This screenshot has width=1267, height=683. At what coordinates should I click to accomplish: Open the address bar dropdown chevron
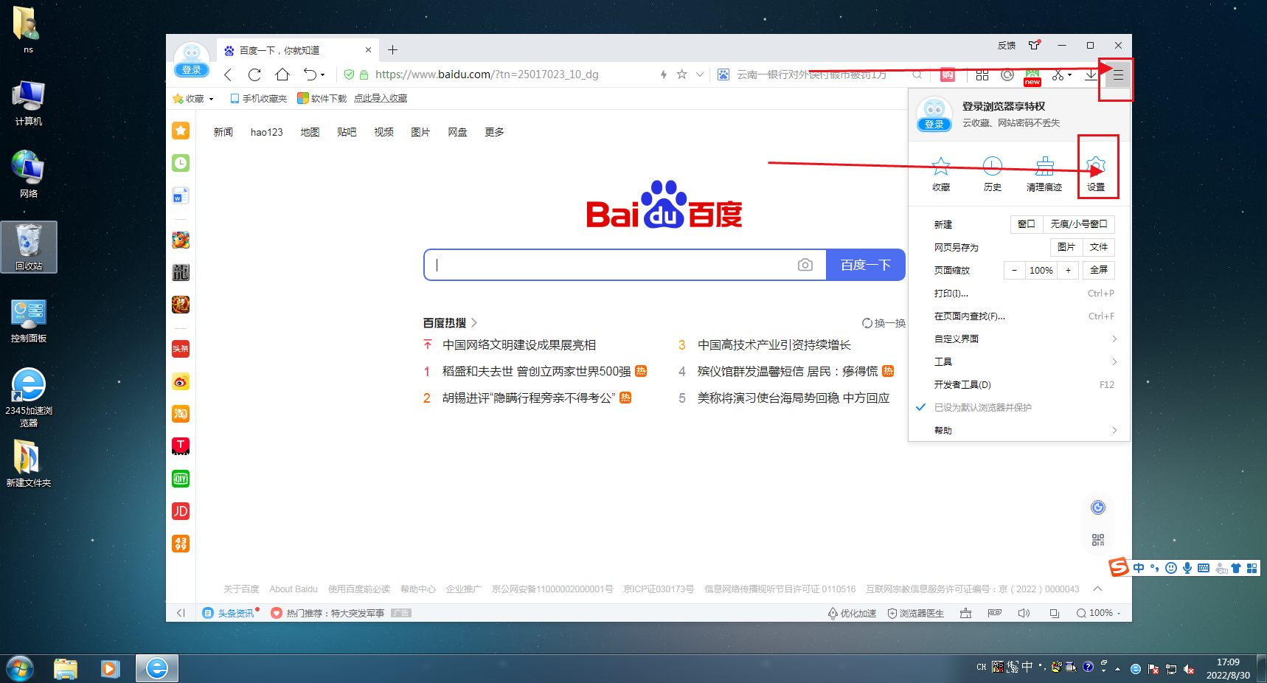pyautogui.click(x=700, y=74)
